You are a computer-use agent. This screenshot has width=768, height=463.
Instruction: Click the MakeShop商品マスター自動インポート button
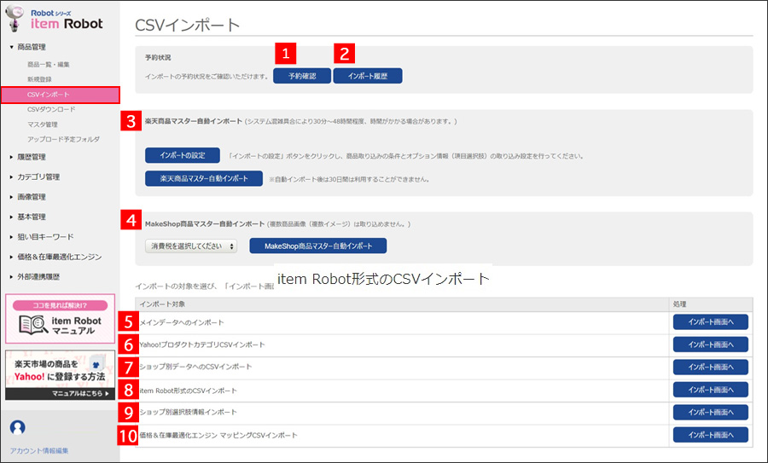[x=318, y=246]
